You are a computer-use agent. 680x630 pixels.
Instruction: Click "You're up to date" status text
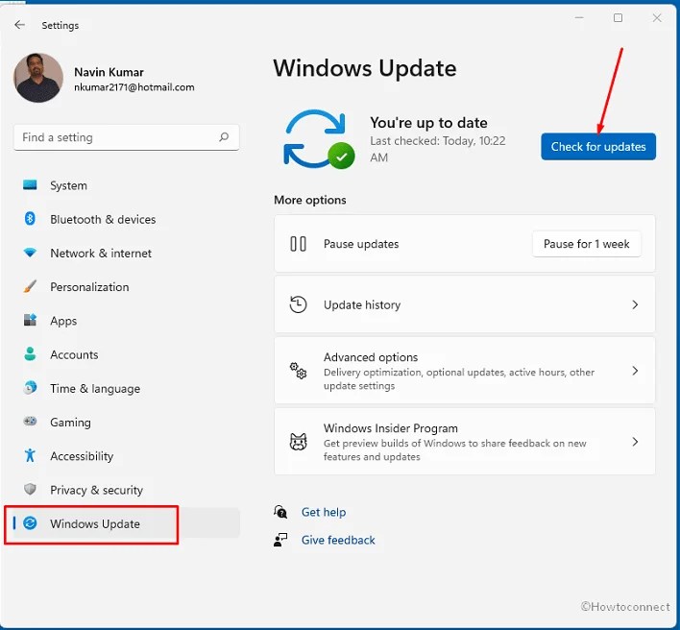428,123
